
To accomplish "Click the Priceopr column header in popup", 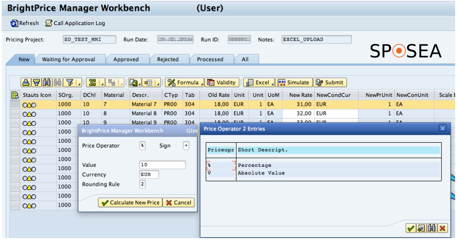I will coord(221,150).
